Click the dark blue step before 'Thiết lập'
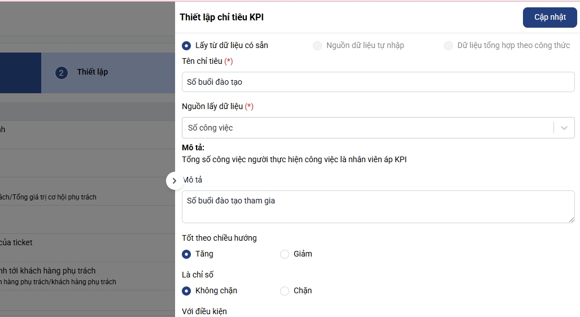This screenshot has width=580, height=317. [20, 72]
